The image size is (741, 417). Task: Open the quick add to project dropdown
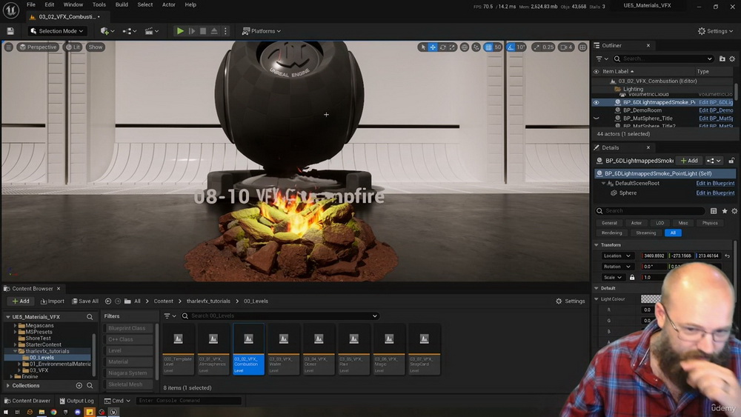(107, 31)
